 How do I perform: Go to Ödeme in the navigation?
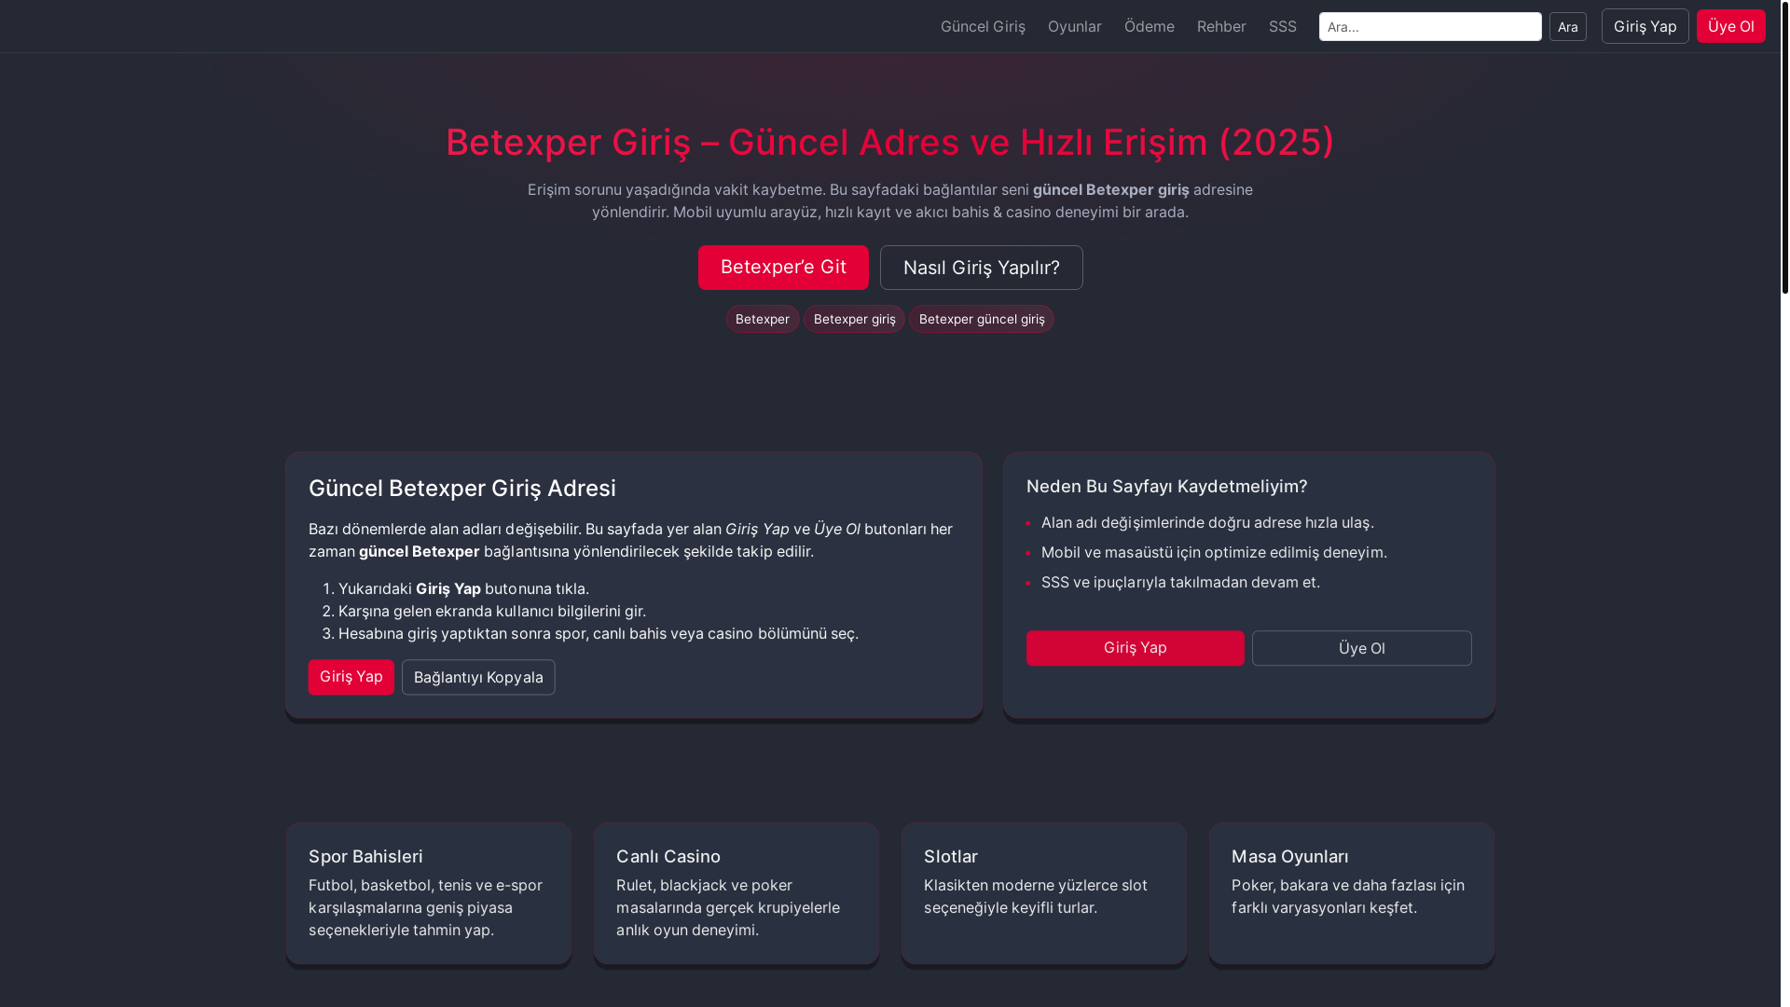(1149, 26)
